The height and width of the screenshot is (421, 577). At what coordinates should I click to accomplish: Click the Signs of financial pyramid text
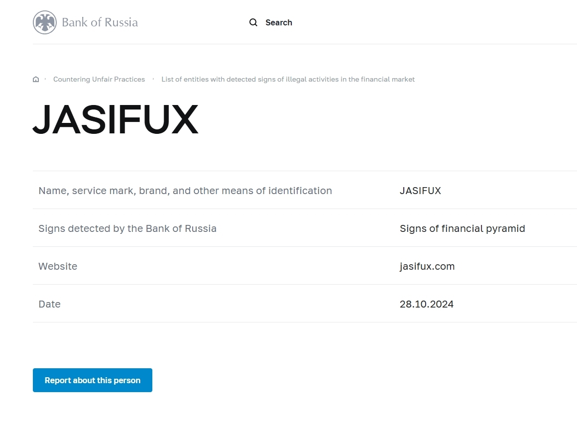pos(462,229)
